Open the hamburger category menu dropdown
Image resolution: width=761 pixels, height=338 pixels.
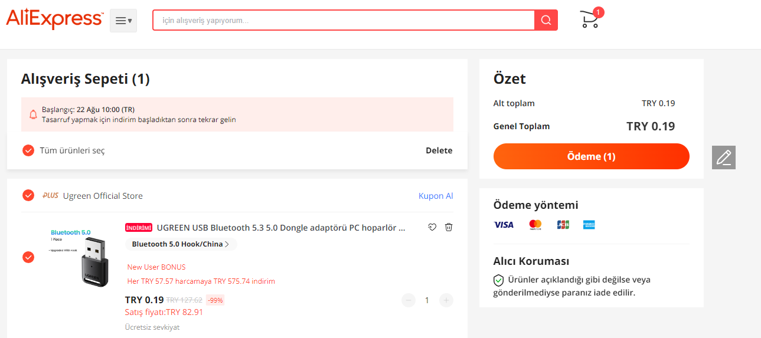click(x=123, y=21)
